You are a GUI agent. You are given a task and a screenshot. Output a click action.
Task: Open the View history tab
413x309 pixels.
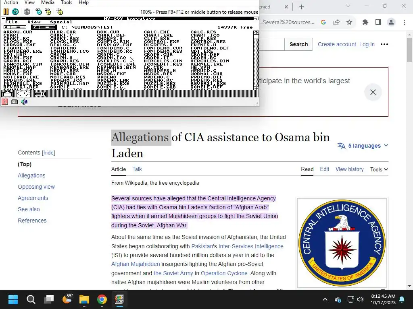pyautogui.click(x=350, y=169)
